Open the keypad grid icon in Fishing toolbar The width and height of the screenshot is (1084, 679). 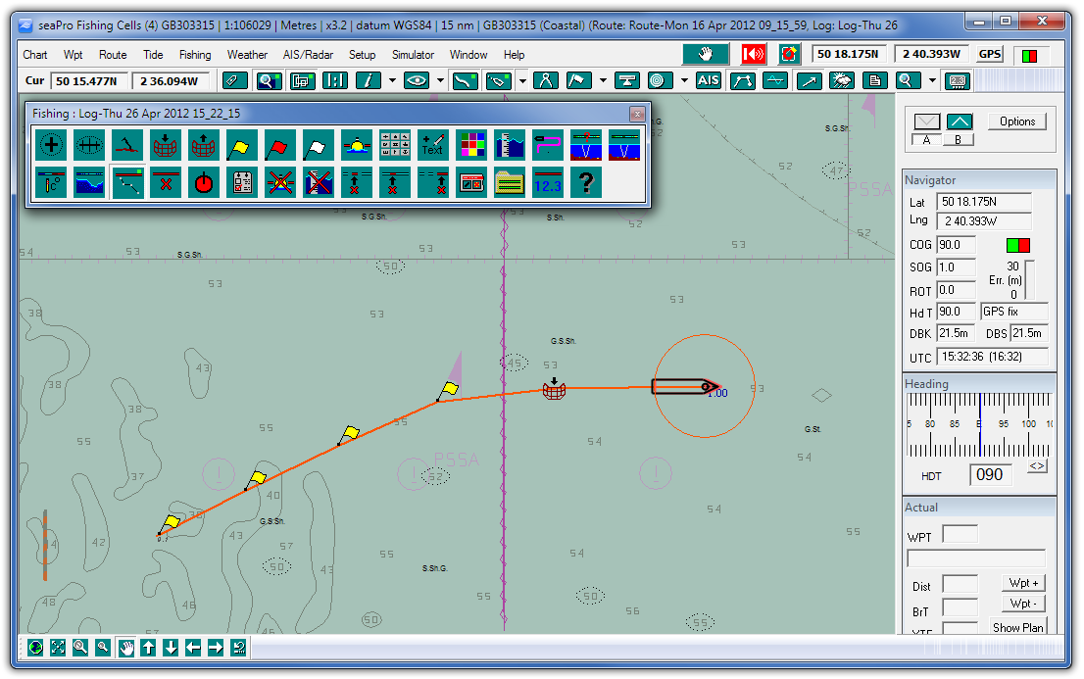(x=395, y=145)
